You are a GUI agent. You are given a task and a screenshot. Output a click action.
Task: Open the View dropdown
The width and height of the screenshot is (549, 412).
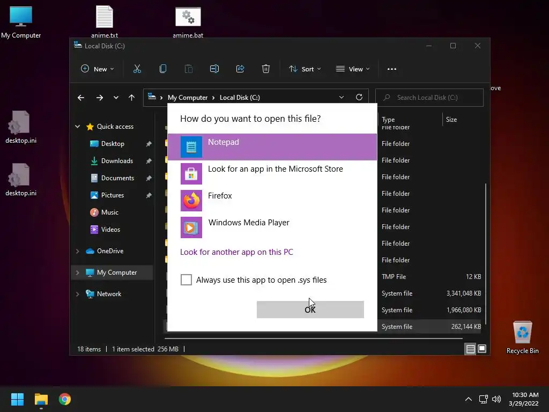[x=353, y=69]
